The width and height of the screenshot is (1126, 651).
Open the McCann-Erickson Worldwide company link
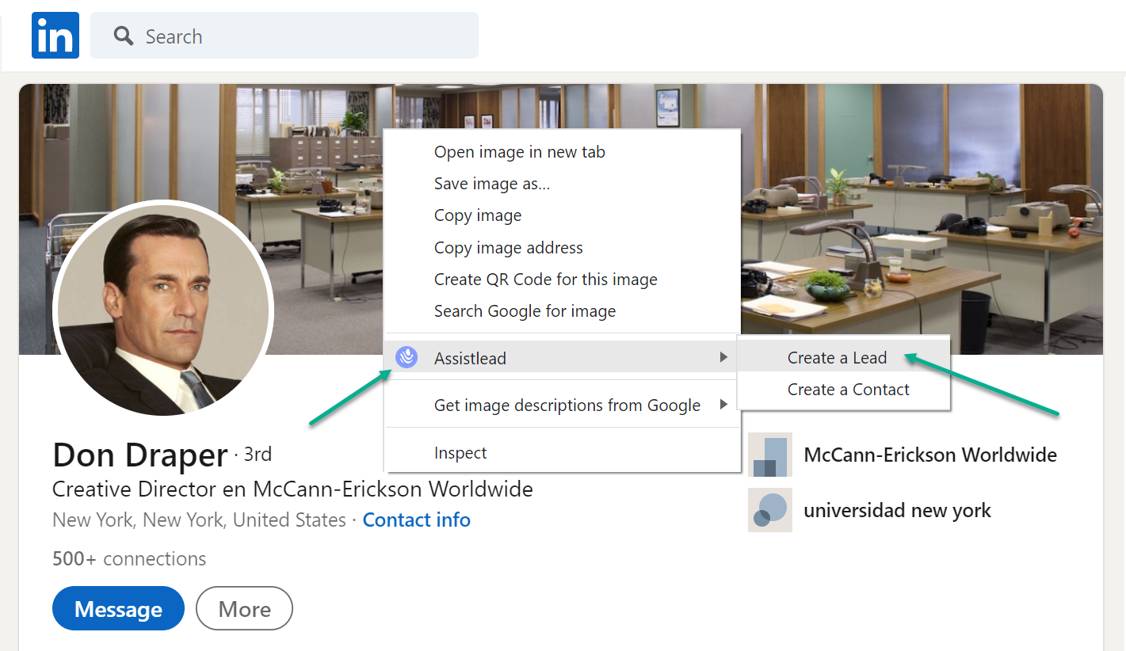coord(930,455)
